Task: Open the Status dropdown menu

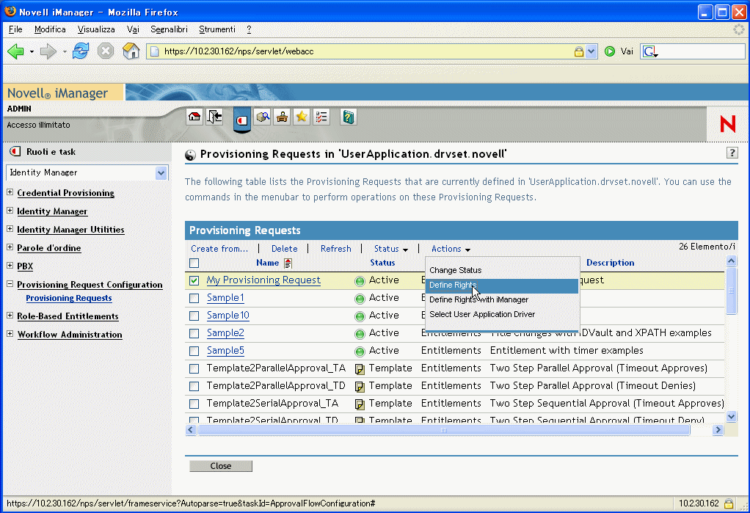Action: tap(390, 250)
